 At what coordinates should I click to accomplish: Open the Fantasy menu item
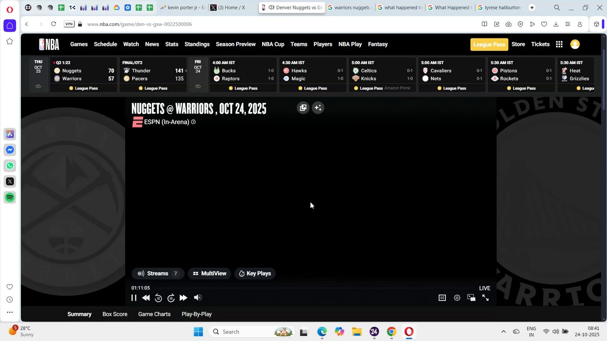pyautogui.click(x=378, y=44)
